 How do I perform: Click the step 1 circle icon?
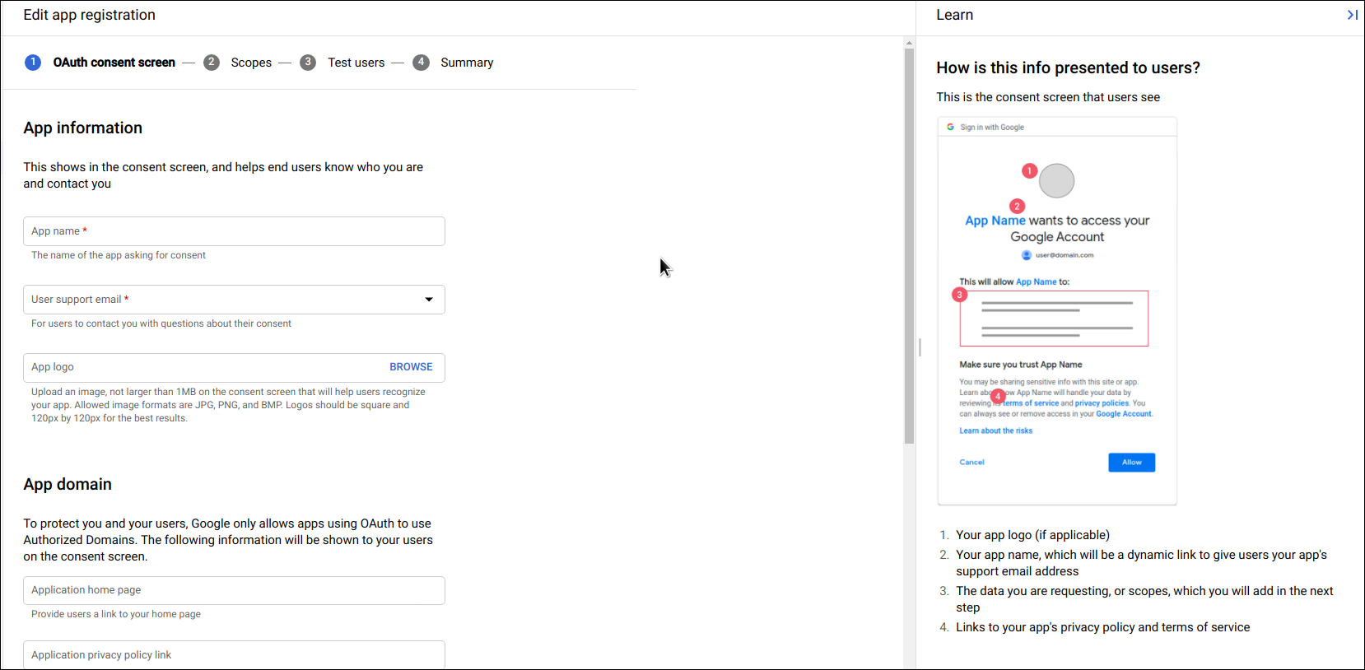click(33, 63)
